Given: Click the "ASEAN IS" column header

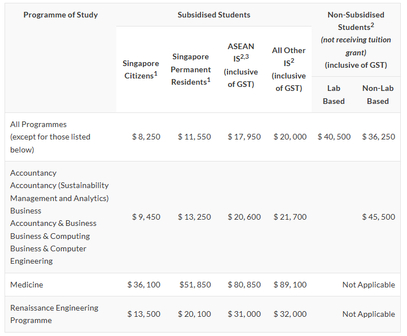Looking at the screenshot, I should [240, 65].
